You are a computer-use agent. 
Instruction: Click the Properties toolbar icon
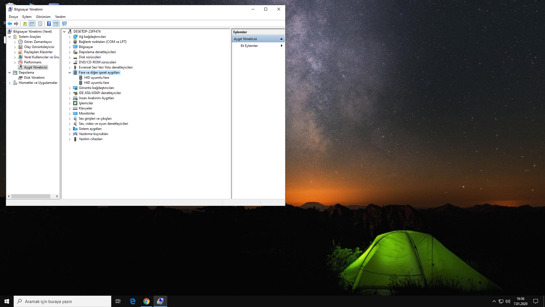click(40, 24)
